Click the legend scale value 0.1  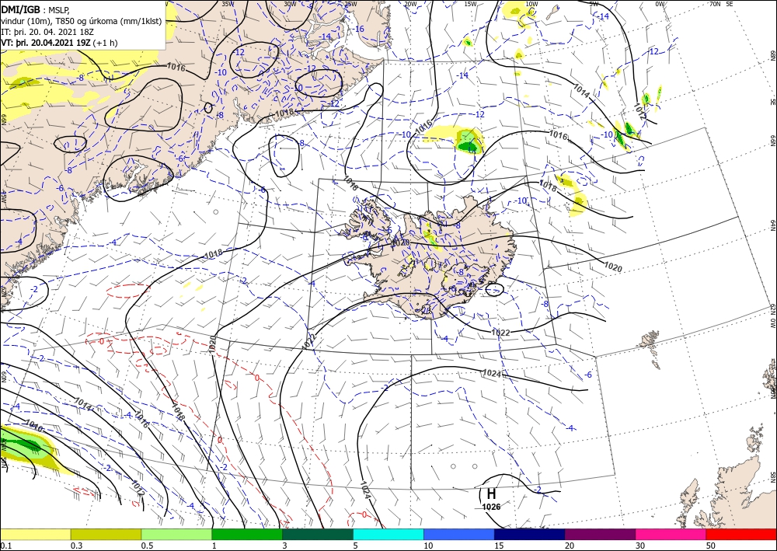point(5,546)
